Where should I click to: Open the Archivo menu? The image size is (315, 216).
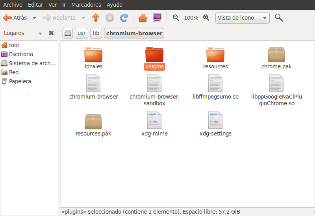coord(13,5)
